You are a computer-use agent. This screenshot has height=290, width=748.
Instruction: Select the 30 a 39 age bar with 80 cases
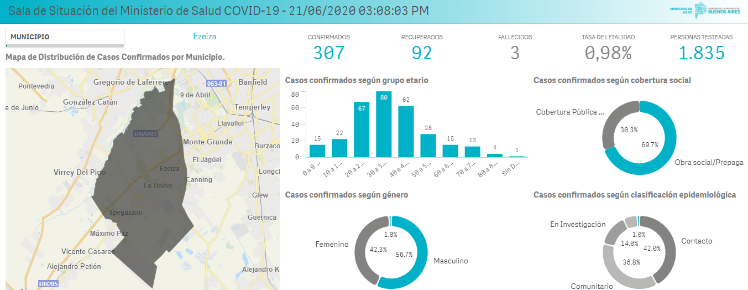pyautogui.click(x=384, y=125)
